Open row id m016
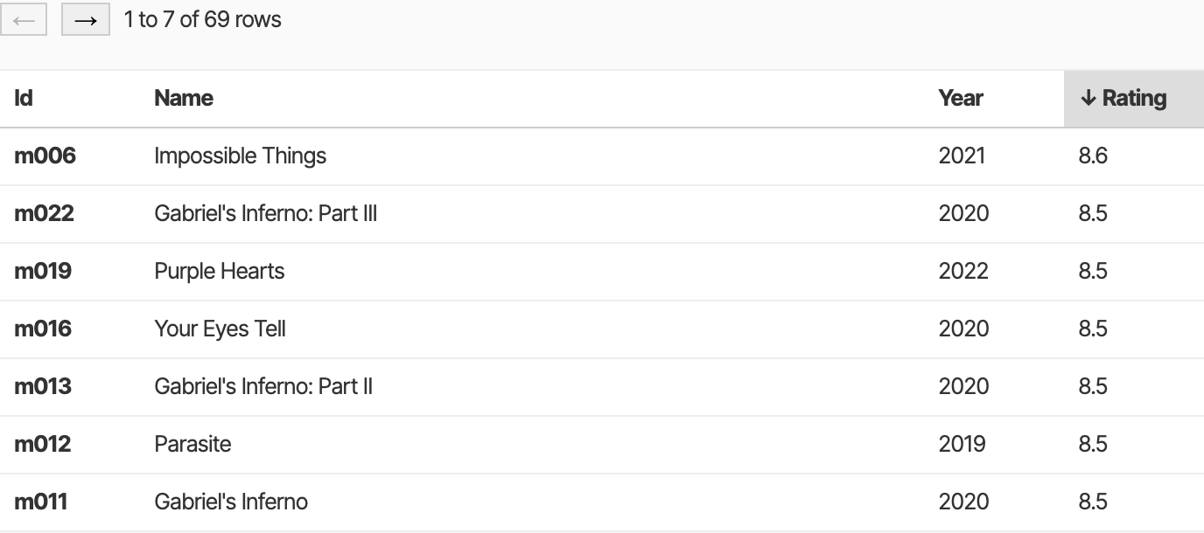Image resolution: width=1204 pixels, height=533 pixels. tap(43, 329)
